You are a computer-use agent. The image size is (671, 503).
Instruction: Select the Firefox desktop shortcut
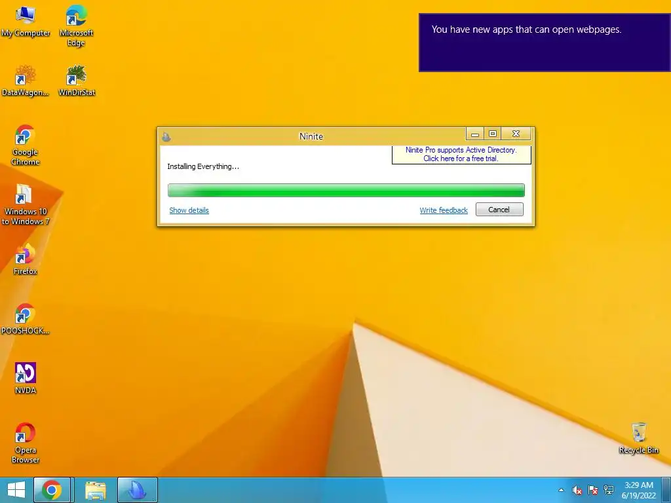coord(26,259)
